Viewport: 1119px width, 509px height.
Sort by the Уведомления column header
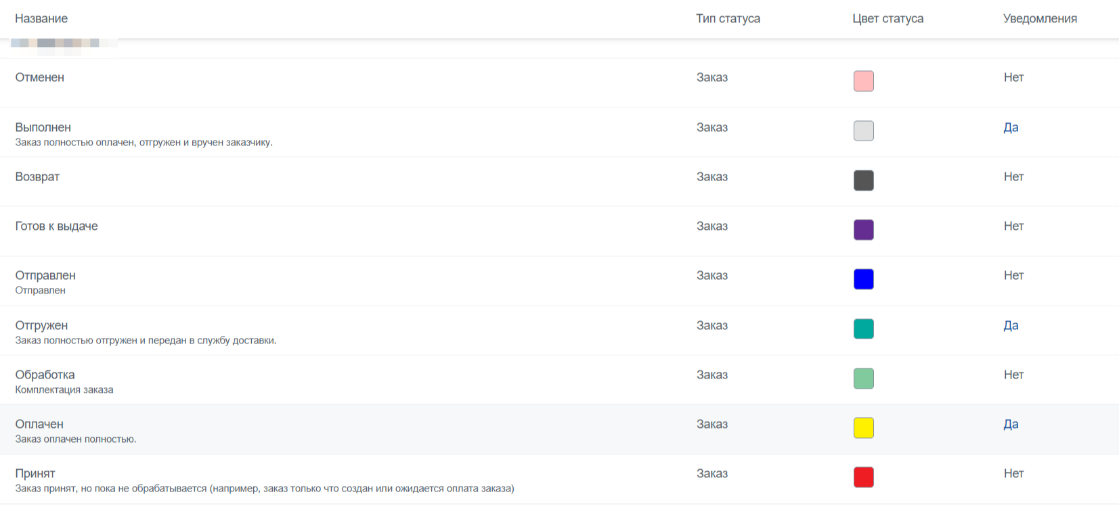[1040, 18]
